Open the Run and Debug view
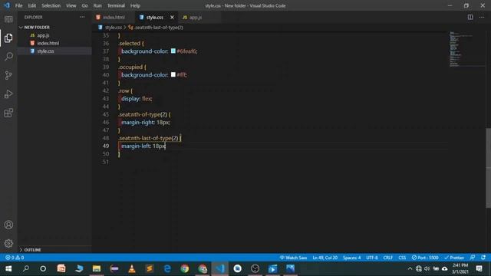The width and height of the screenshot is (491, 276). tap(8, 94)
